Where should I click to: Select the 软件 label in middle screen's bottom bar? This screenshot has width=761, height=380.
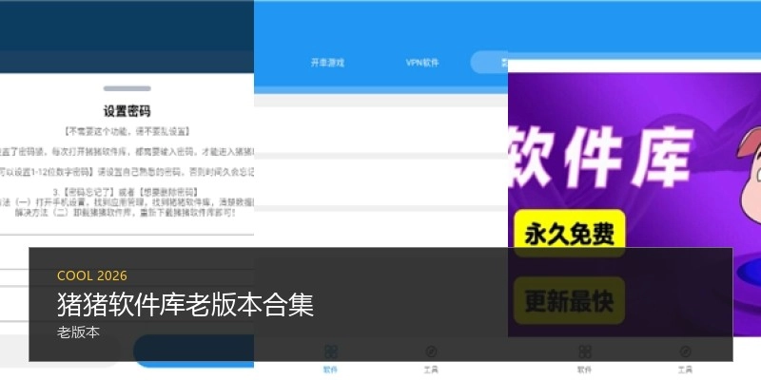pyautogui.click(x=330, y=370)
